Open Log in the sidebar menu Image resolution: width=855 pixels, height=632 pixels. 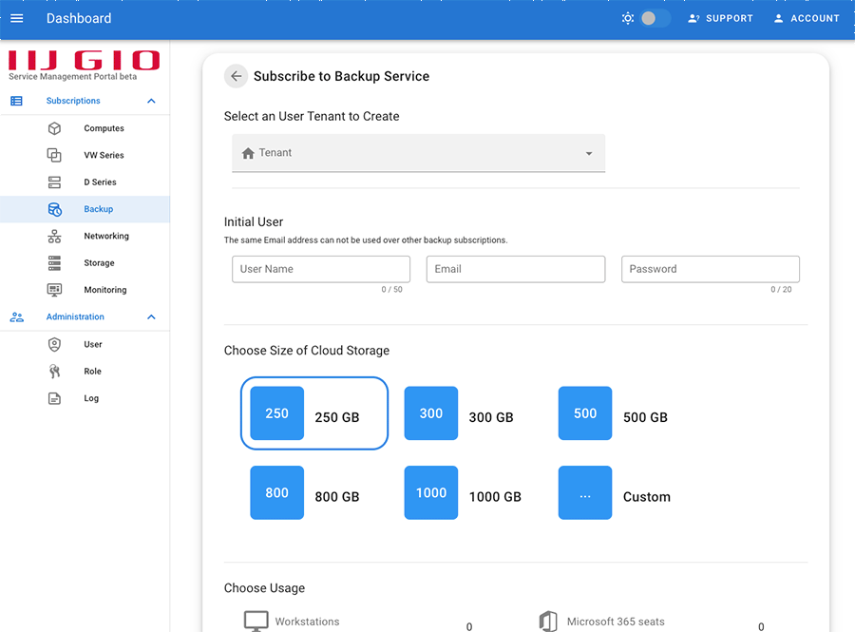pos(91,398)
